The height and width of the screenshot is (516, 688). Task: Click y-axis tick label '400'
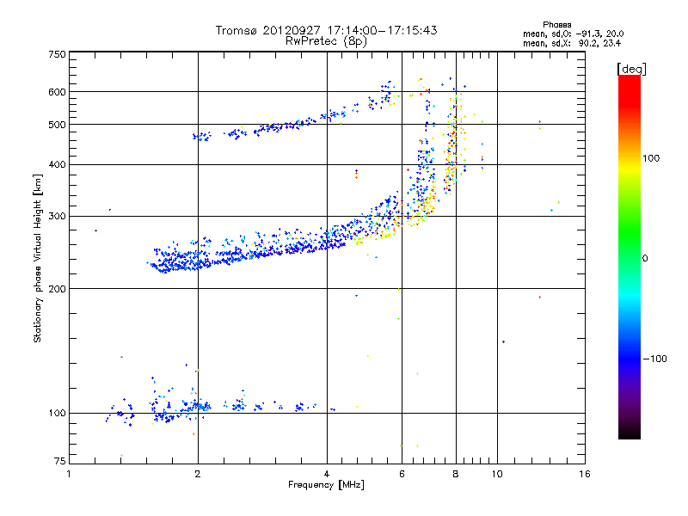pos(57,165)
